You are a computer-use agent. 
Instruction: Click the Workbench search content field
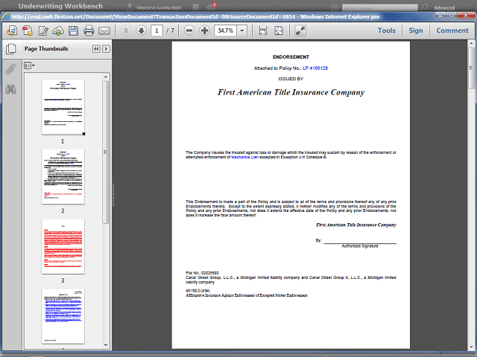click(379, 7)
